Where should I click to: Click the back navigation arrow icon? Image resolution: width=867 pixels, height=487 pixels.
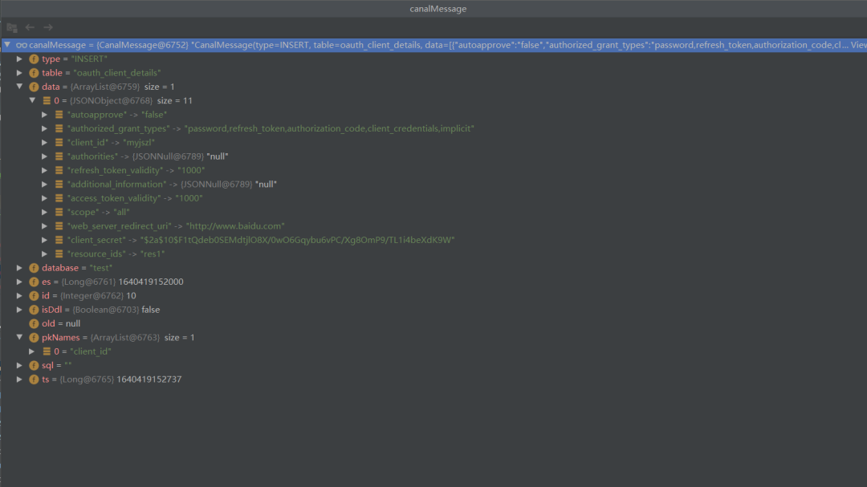point(30,27)
